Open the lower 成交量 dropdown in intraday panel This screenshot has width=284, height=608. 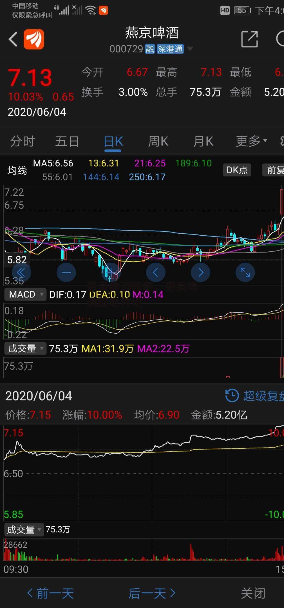(x=24, y=529)
